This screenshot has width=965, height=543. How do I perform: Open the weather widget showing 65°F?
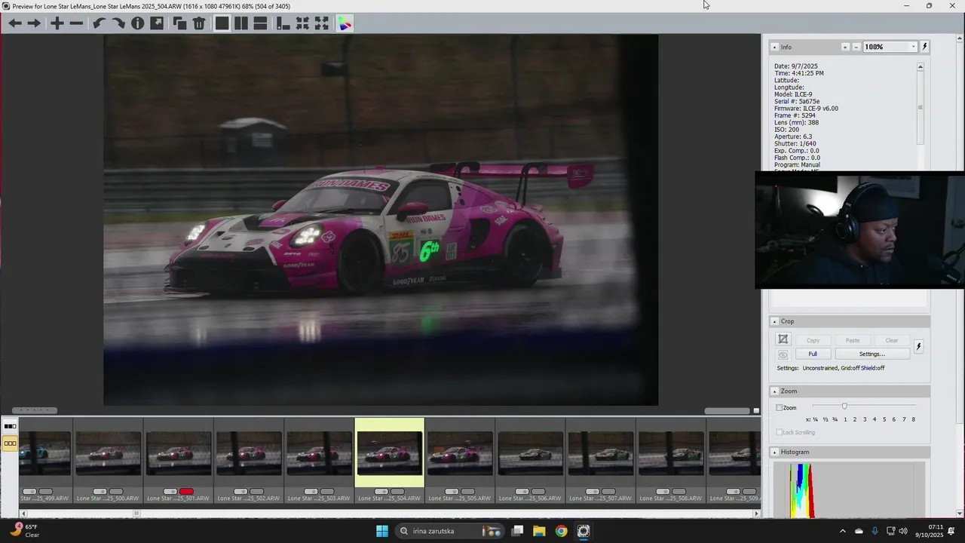(x=25, y=531)
